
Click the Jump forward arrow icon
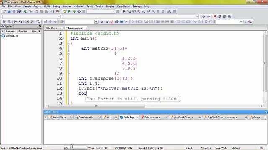point(209,17)
